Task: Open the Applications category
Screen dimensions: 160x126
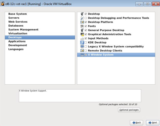Action: (40, 41)
